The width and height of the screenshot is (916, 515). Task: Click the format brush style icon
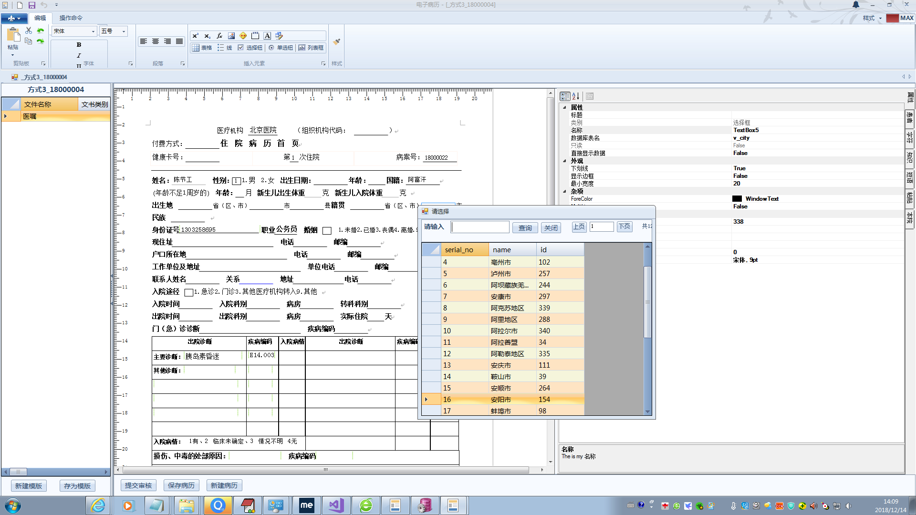click(337, 42)
